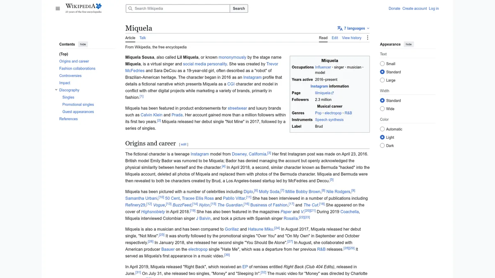This screenshot has width=495, height=278.
Task: Select Standard text size
Action: pyautogui.click(x=382, y=72)
